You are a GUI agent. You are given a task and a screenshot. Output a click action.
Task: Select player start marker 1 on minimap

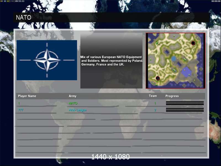pyautogui.click(x=158, y=78)
